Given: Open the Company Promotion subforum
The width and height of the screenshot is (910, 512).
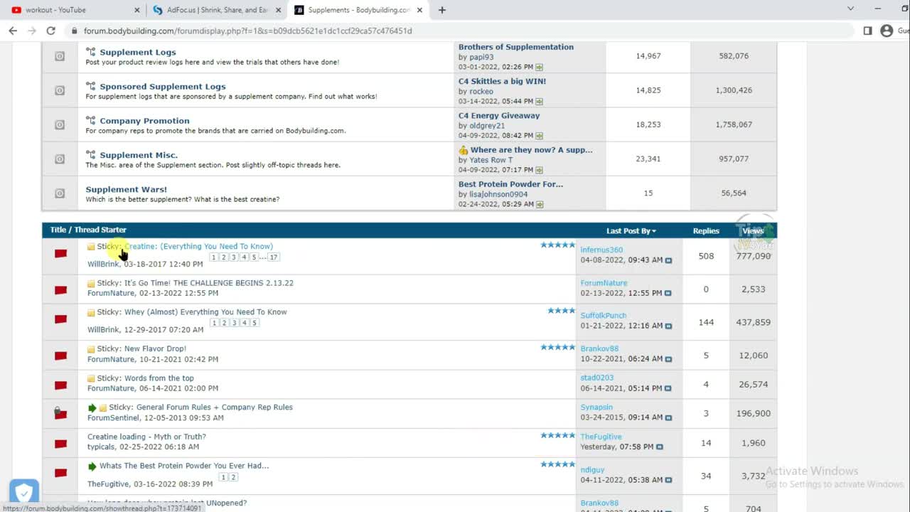Looking at the screenshot, I should [x=144, y=120].
